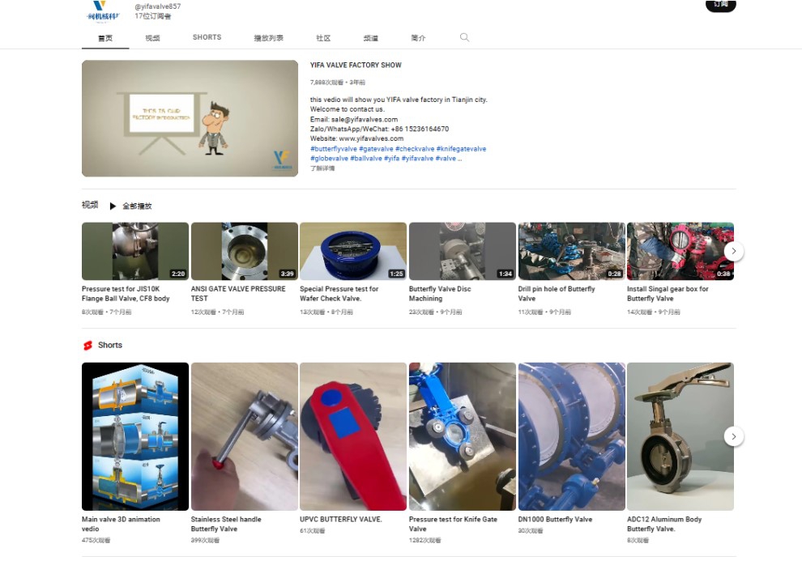Click the www.yifavalves.com website text

pyautogui.click(x=371, y=138)
